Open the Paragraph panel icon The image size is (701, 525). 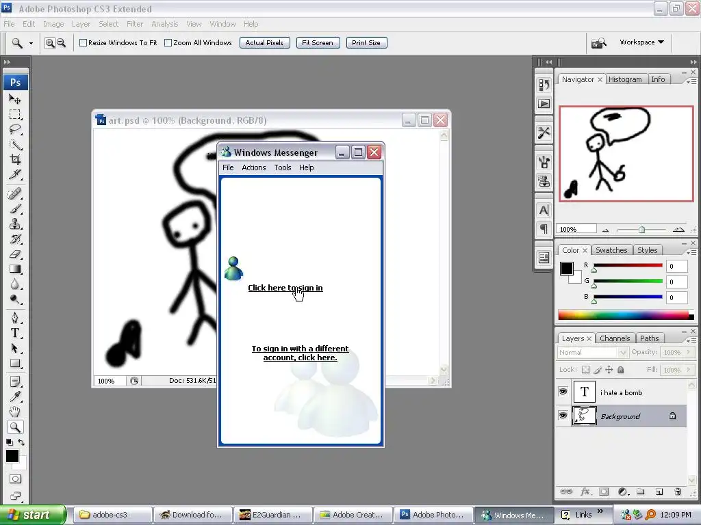pyautogui.click(x=544, y=229)
